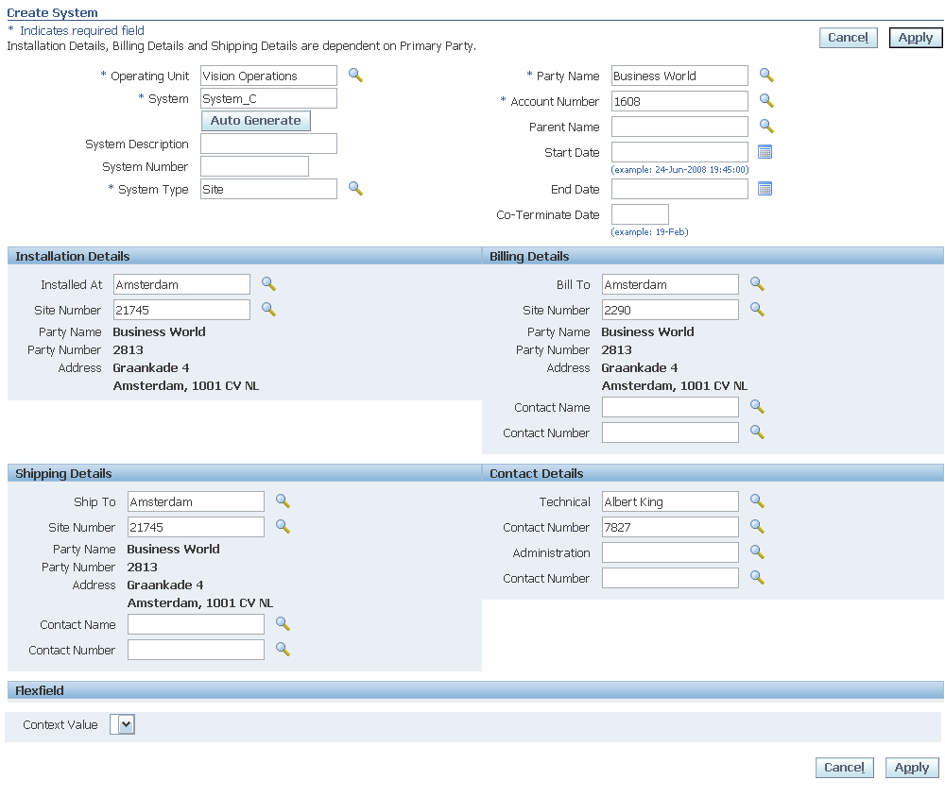Focus the Ship To field
This screenshot has height=797, width=945.
click(x=196, y=501)
